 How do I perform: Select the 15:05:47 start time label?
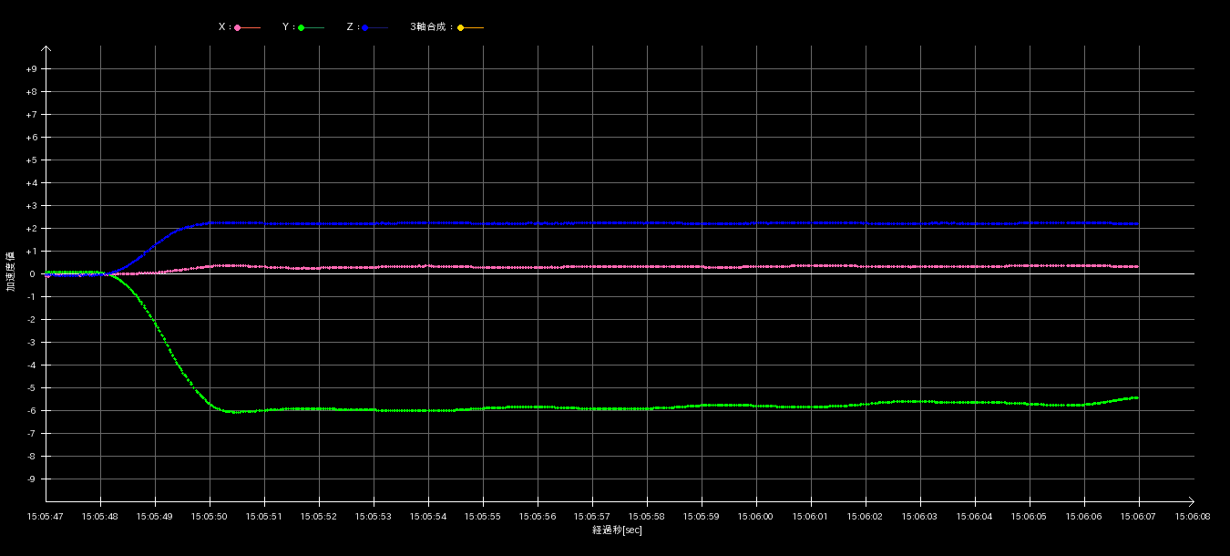[46, 516]
